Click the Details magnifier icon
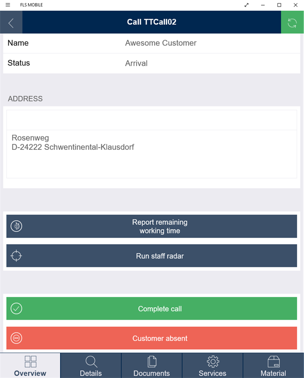This screenshot has width=304, height=378. tap(91, 362)
